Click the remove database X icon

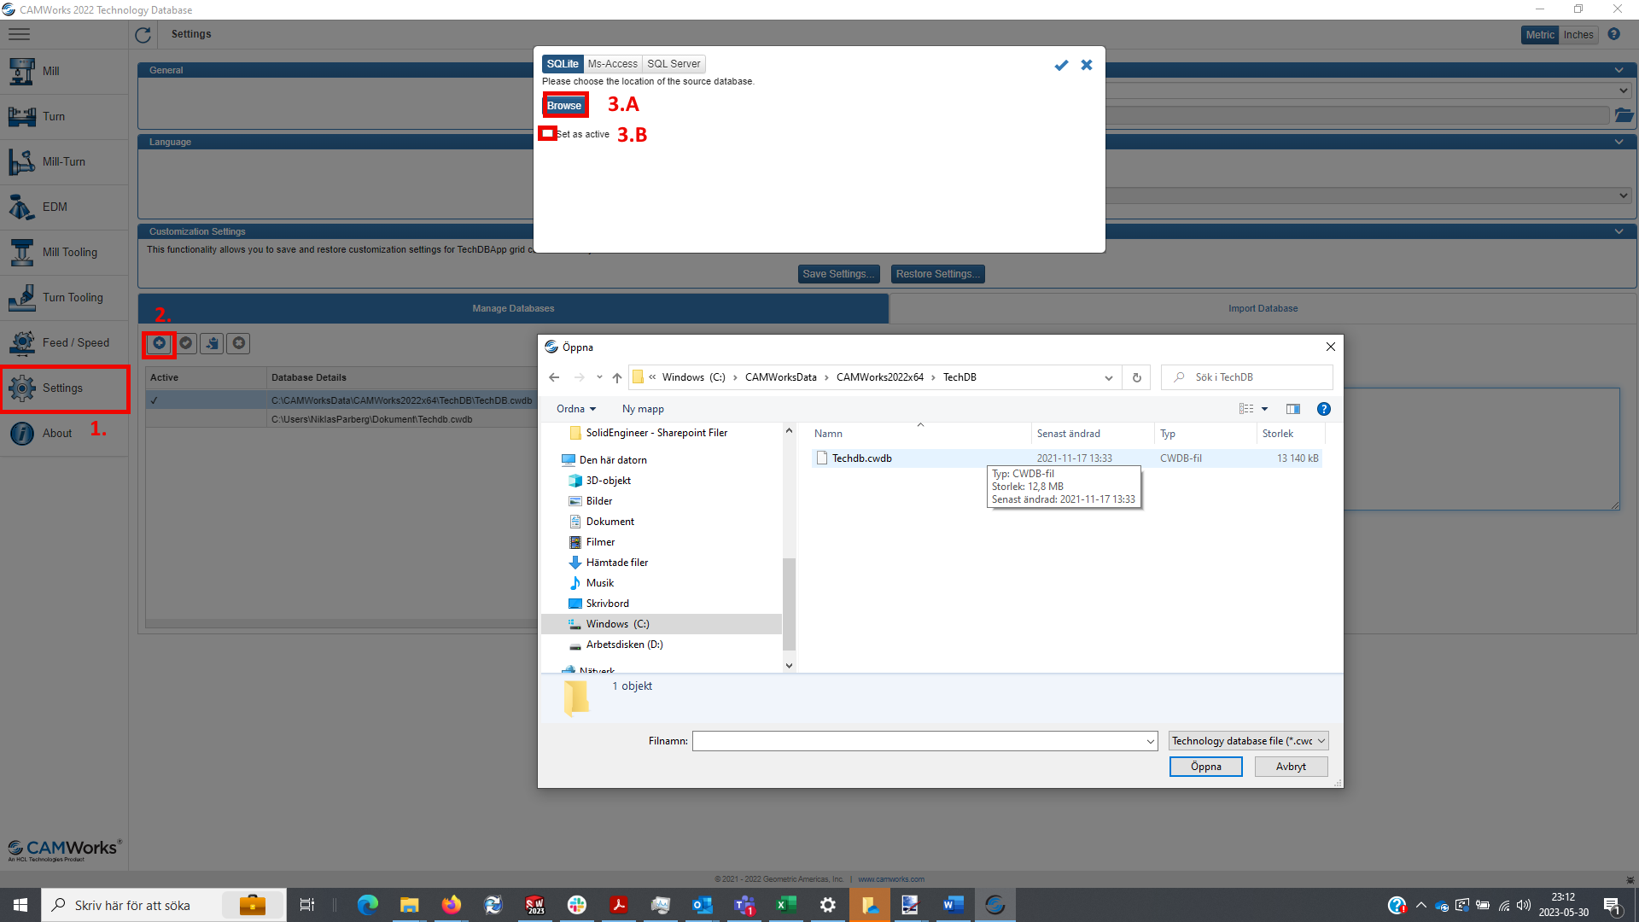239,343
